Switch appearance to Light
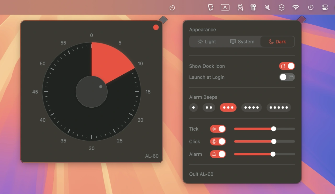 point(207,42)
